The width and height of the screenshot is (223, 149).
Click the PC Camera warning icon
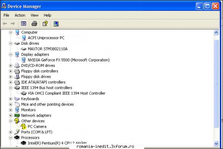24,126
